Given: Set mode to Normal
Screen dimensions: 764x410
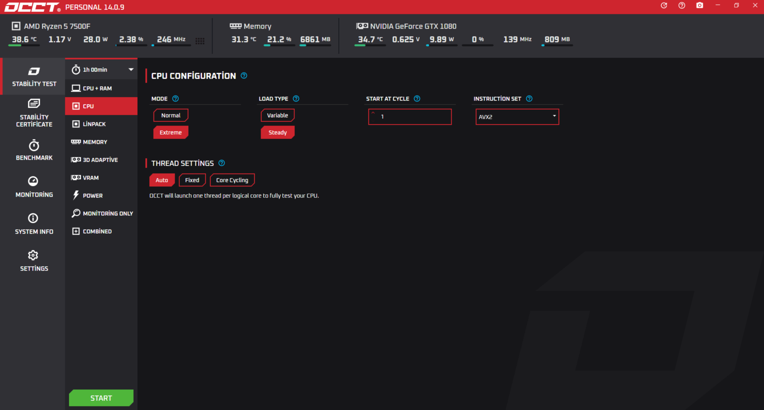Looking at the screenshot, I should [171, 115].
